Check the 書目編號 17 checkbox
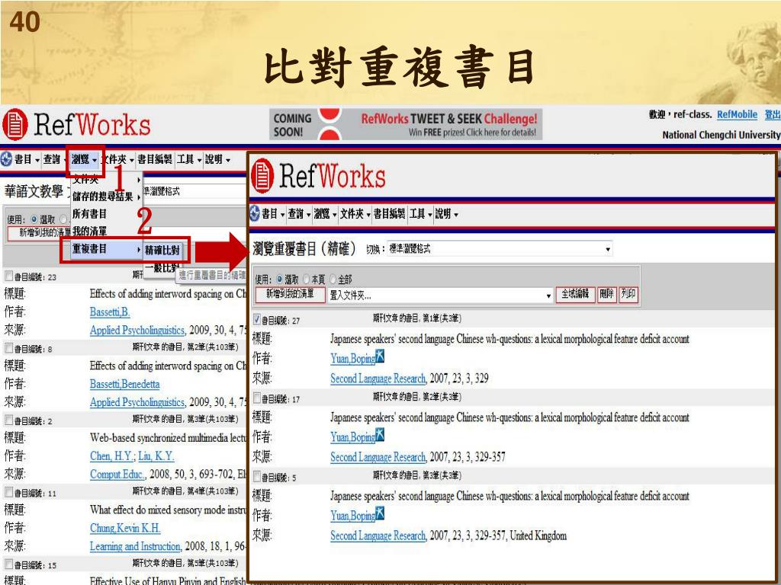781x585 pixels. (257, 398)
